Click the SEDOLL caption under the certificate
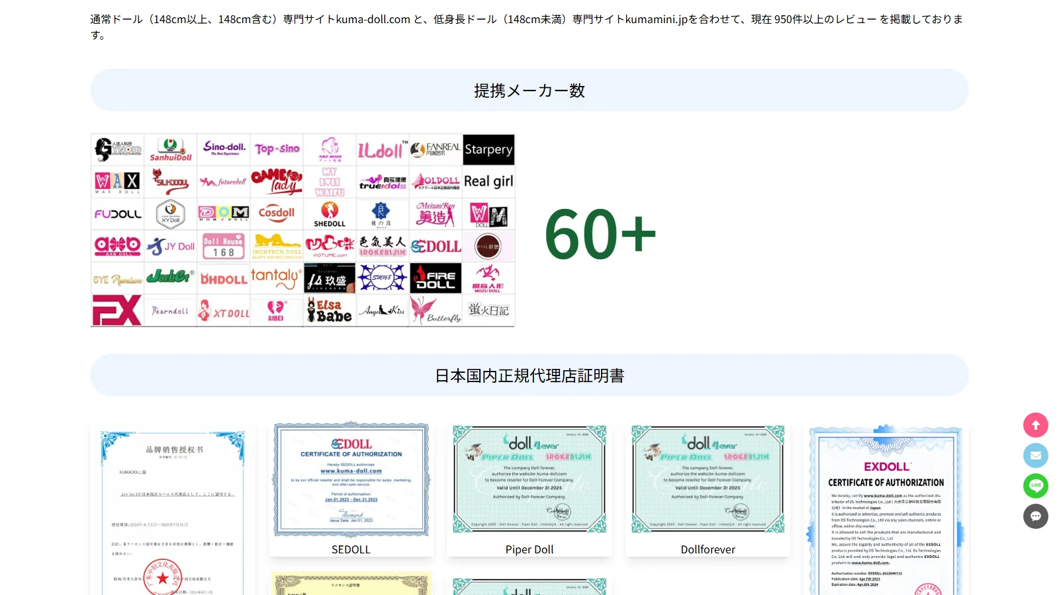1059x595 pixels. tap(351, 549)
